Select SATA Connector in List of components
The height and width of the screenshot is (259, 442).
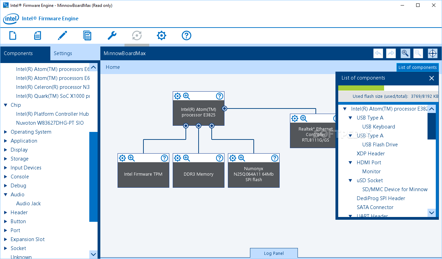(x=375, y=207)
